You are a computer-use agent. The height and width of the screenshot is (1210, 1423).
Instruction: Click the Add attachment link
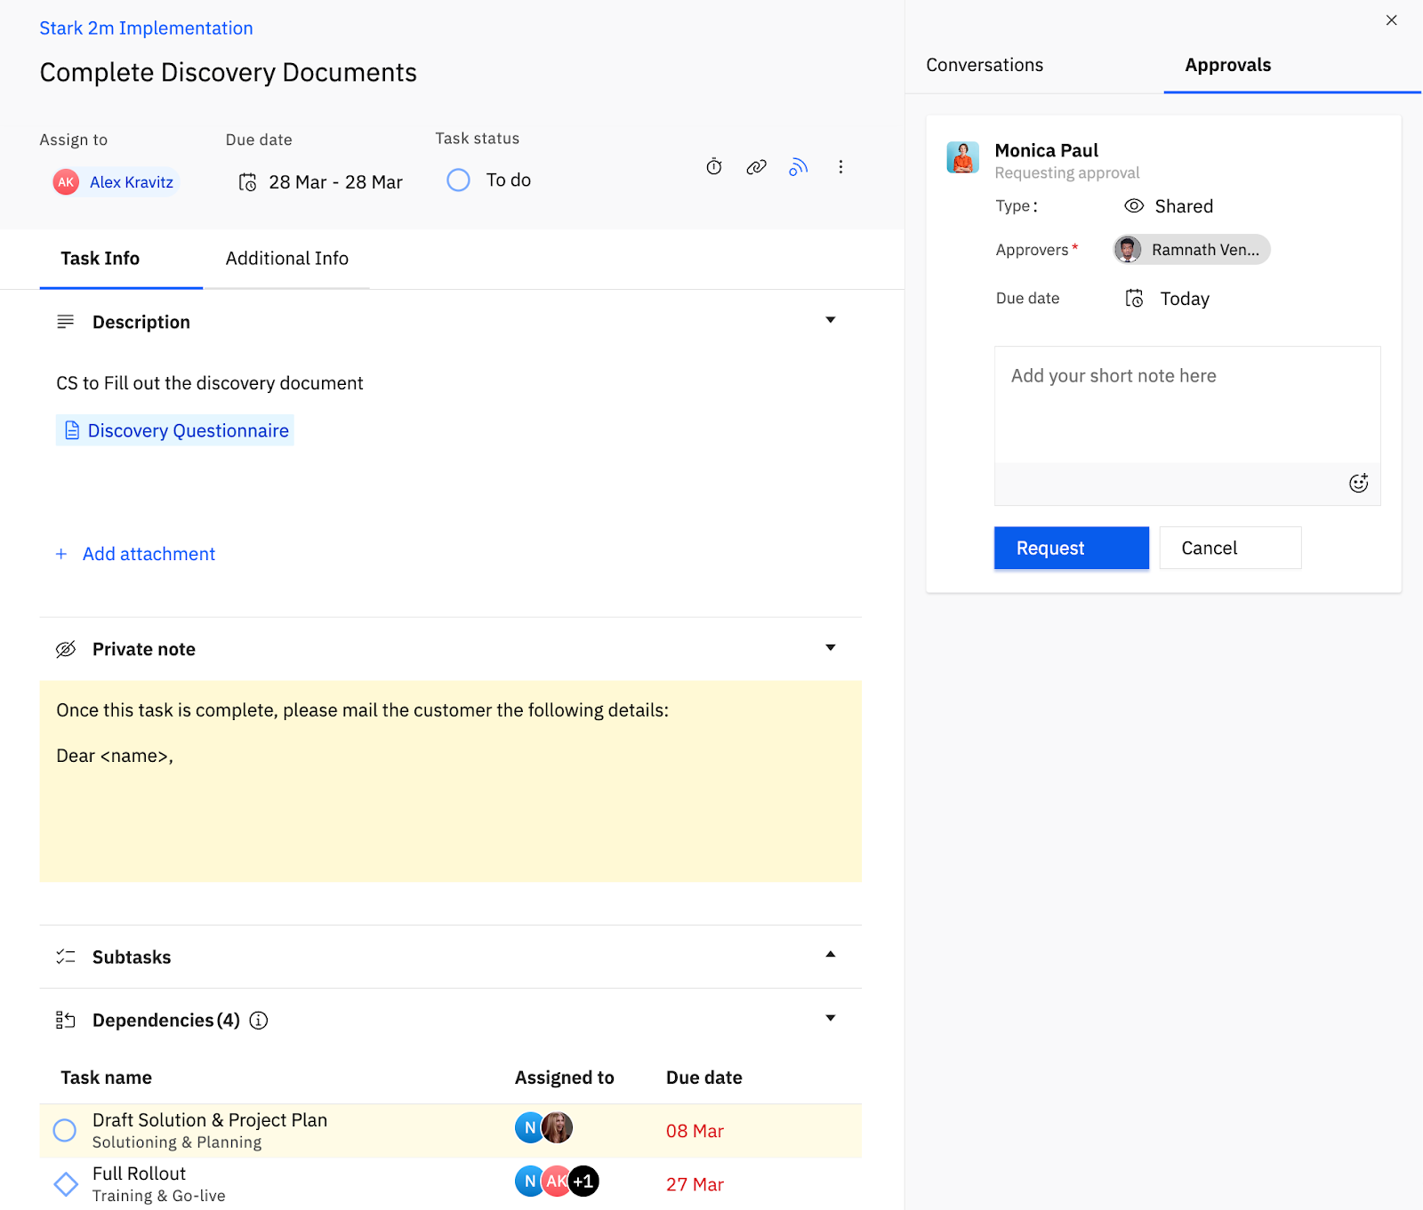(x=149, y=554)
